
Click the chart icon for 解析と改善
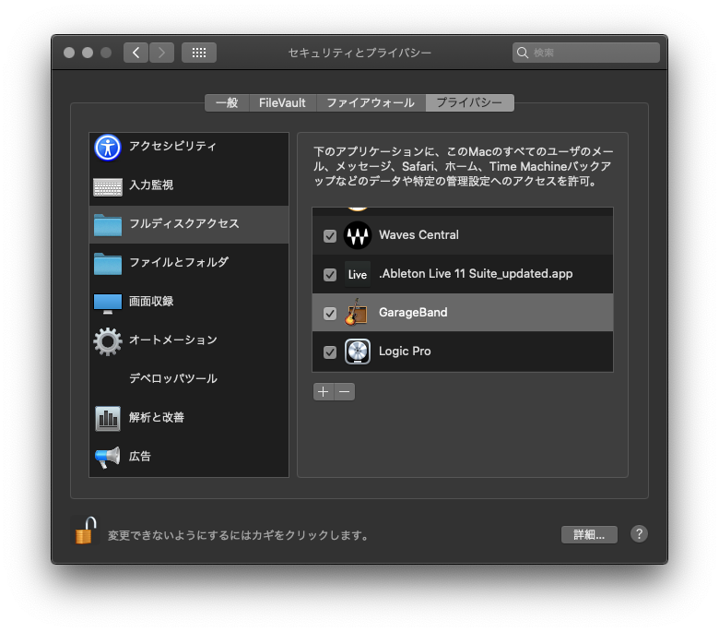(108, 418)
